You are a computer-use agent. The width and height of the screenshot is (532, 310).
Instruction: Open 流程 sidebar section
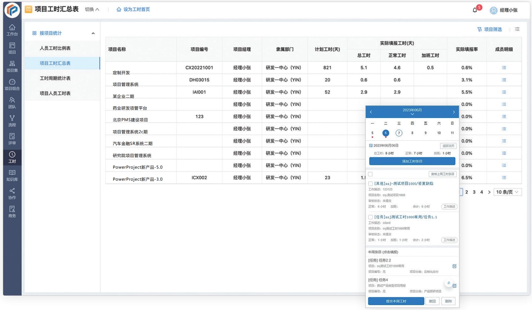12,121
